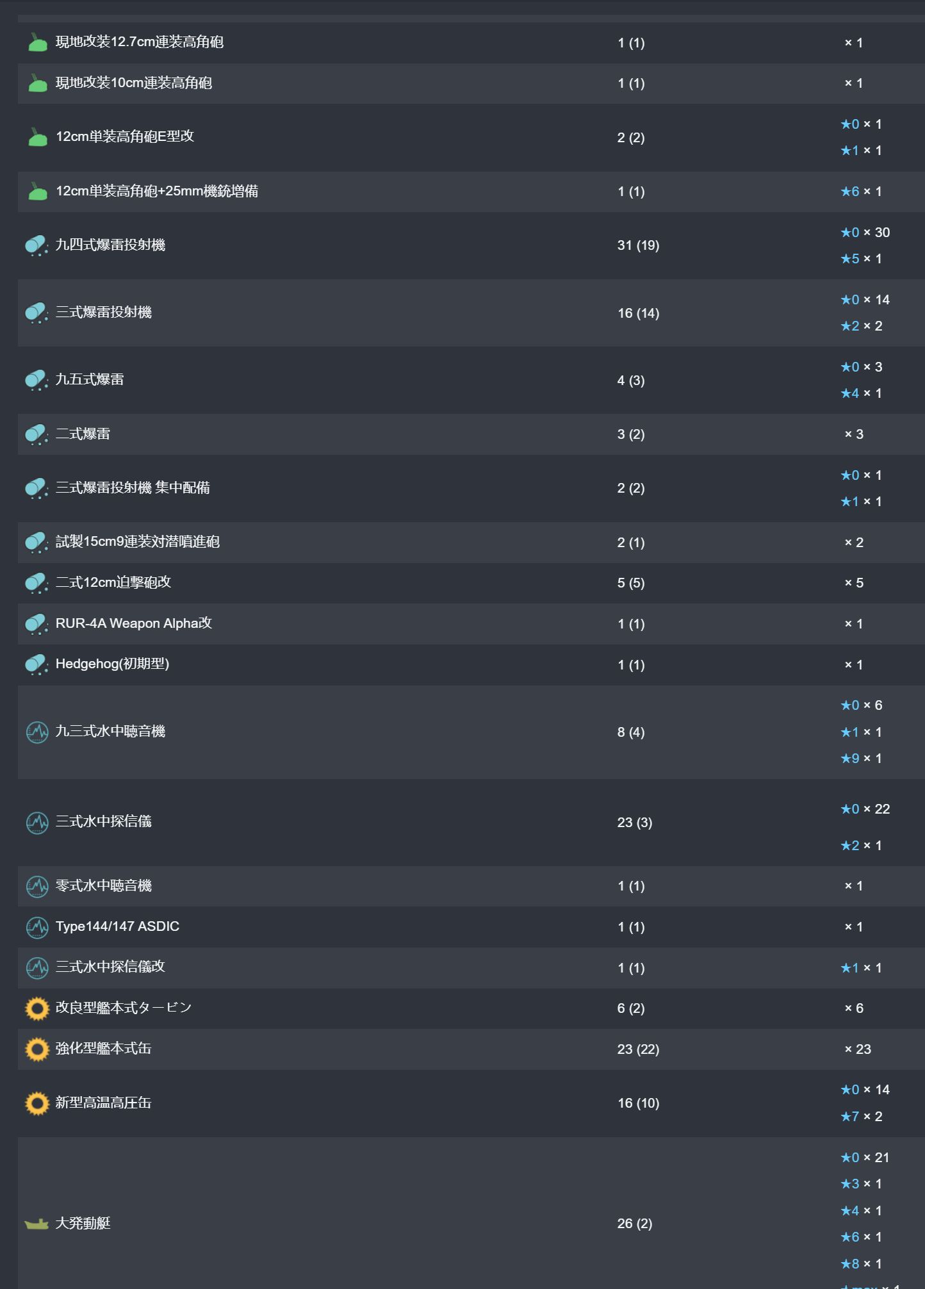Click the ★9 × 1 level of 九三式水中聴音機
This screenshot has width=925, height=1289.
pyautogui.click(x=862, y=759)
